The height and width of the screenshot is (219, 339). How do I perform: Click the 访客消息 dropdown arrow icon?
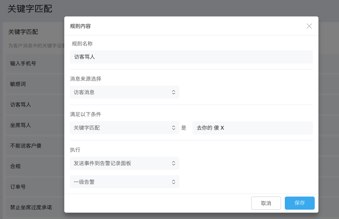click(173, 92)
